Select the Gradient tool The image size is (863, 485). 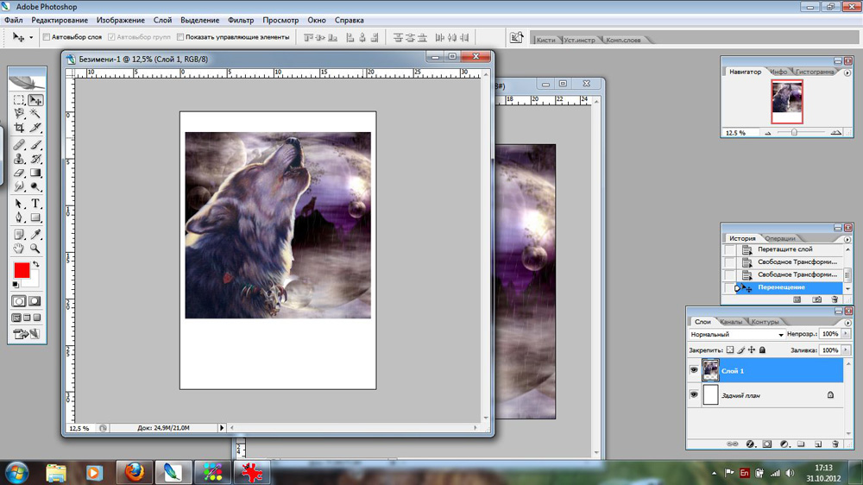point(35,173)
